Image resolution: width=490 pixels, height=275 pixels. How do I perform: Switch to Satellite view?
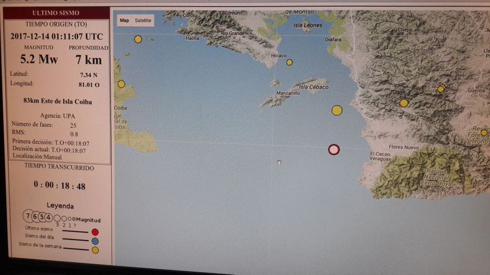143,21
